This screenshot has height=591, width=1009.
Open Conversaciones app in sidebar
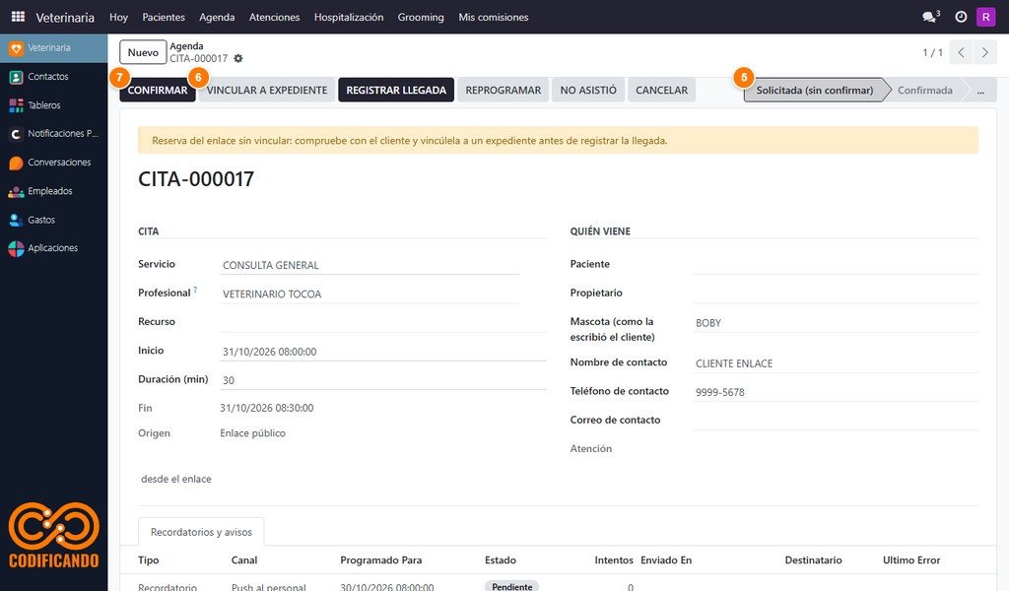[x=54, y=163]
